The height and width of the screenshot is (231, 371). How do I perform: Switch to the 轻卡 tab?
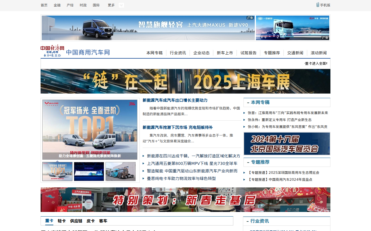click(x=62, y=221)
